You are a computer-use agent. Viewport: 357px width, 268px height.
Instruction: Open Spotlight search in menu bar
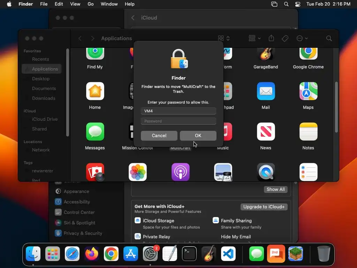[286, 4]
